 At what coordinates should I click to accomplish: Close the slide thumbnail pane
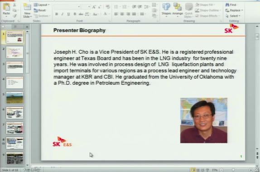click(27, 27)
